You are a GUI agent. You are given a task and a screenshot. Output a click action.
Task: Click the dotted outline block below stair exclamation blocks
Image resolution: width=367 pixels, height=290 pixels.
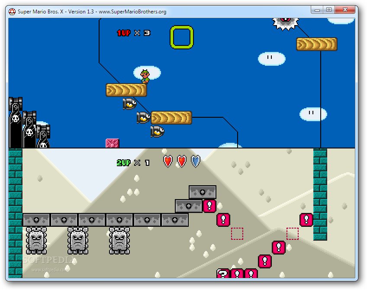pos(237,234)
